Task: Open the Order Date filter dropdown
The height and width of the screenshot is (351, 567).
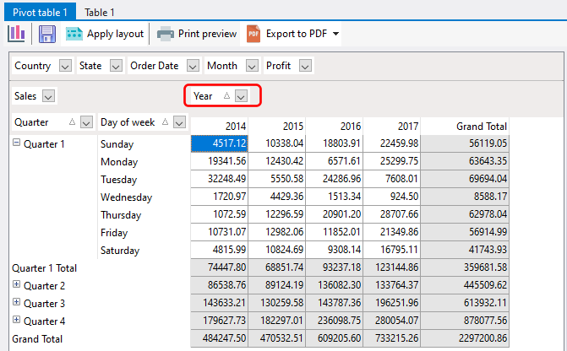Action: (193, 66)
